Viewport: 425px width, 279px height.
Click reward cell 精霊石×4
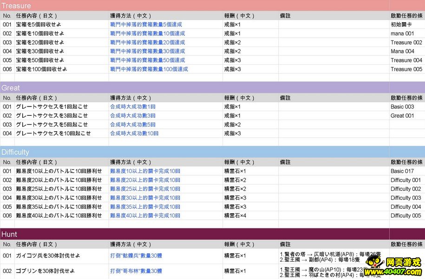coord(250,215)
